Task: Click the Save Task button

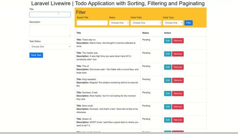Action: [36, 55]
